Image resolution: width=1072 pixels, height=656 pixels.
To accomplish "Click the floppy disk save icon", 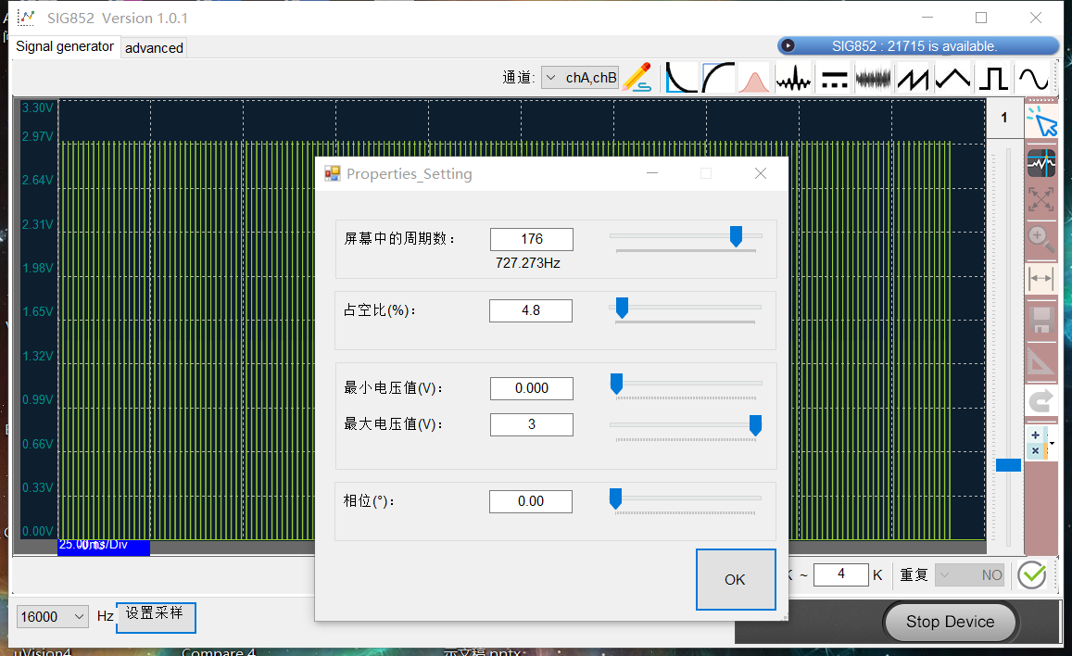I will pyautogui.click(x=1041, y=320).
